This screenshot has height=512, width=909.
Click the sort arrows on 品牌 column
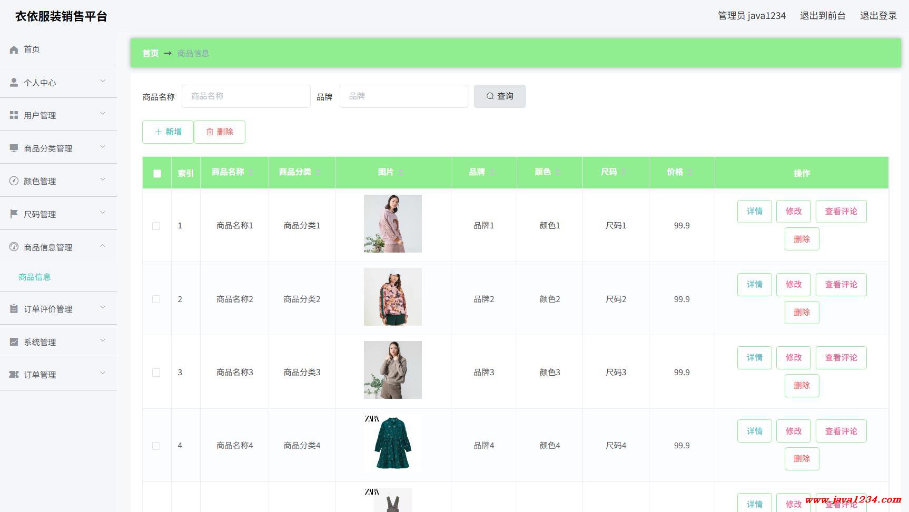pyautogui.click(x=492, y=173)
